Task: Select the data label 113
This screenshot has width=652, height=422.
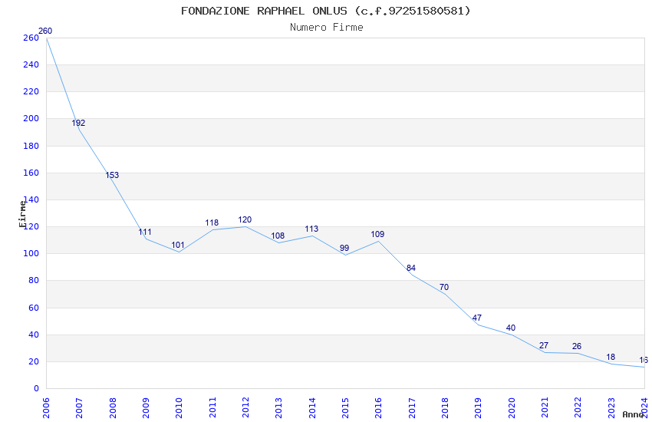Action: [311, 229]
